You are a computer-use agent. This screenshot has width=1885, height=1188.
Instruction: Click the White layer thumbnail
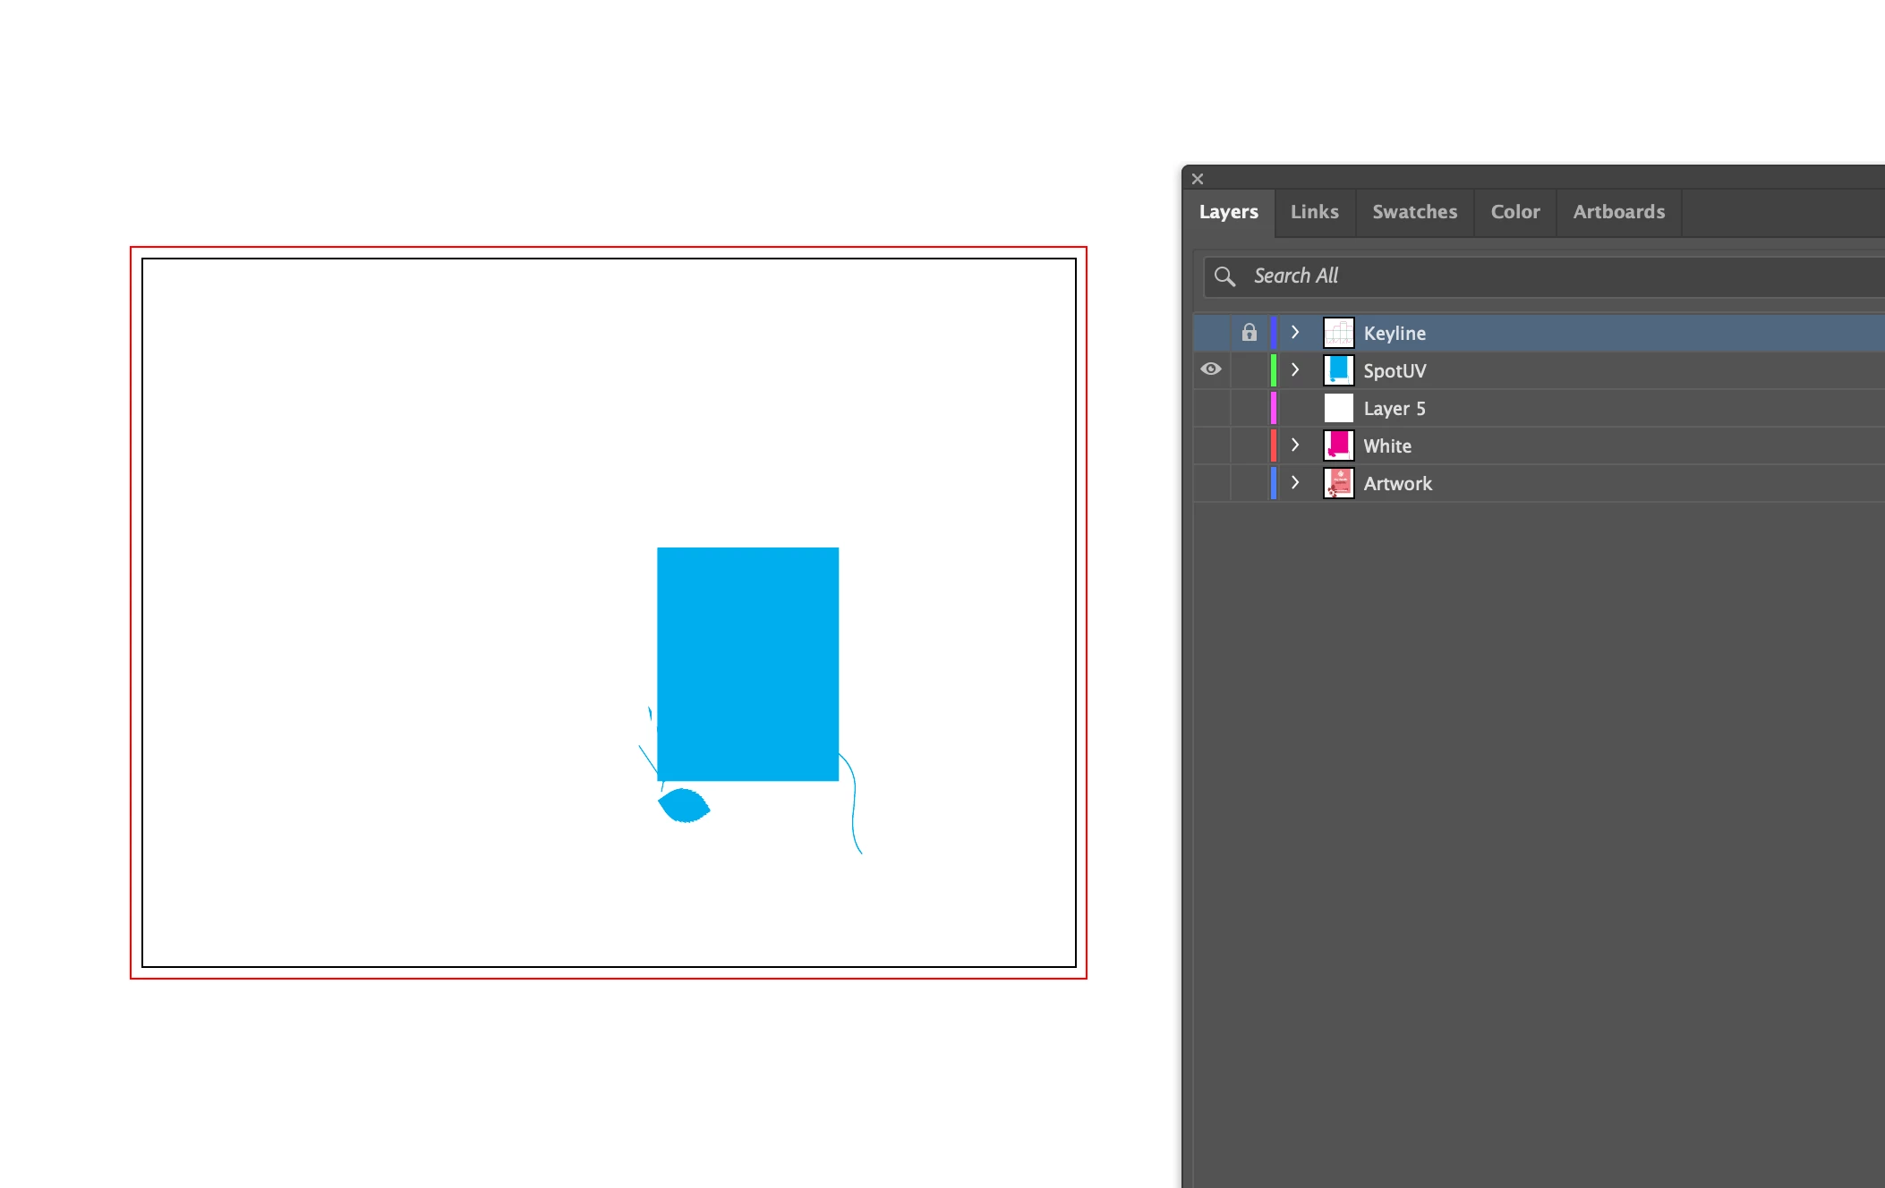1338,445
